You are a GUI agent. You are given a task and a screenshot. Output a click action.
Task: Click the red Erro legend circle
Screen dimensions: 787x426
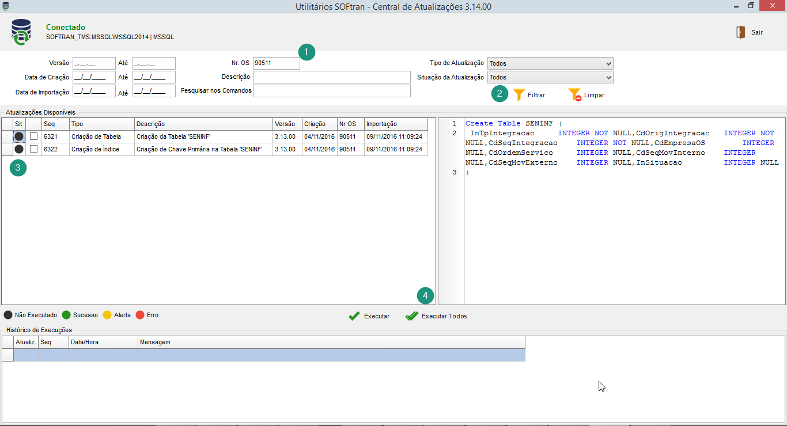[x=139, y=315]
